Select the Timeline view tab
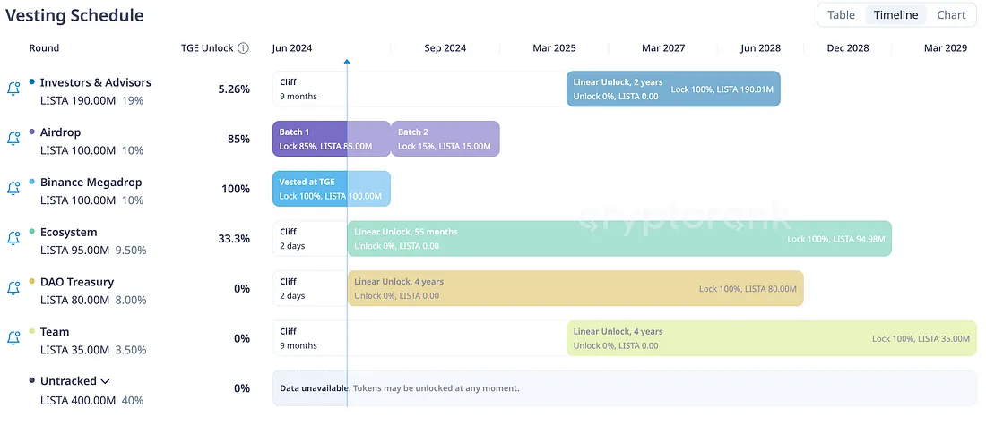 (895, 15)
